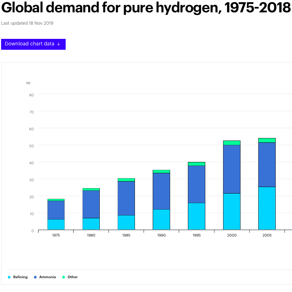
Task: Click the 1975 bar to expand its values
Action: (x=56, y=214)
